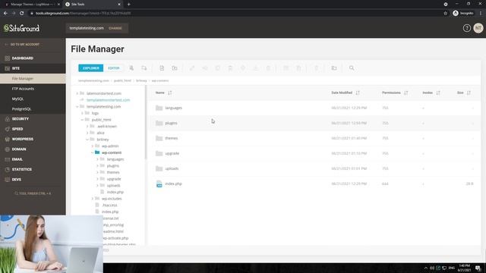Expand the logs folder in tree
Image resolution: width=486 pixels, height=273 pixels.
click(82, 113)
